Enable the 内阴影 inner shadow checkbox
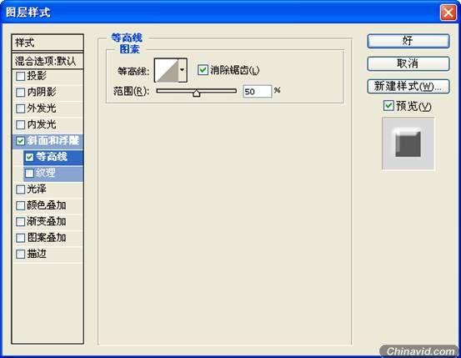Image resolution: width=461 pixels, height=358 pixels. (x=20, y=93)
